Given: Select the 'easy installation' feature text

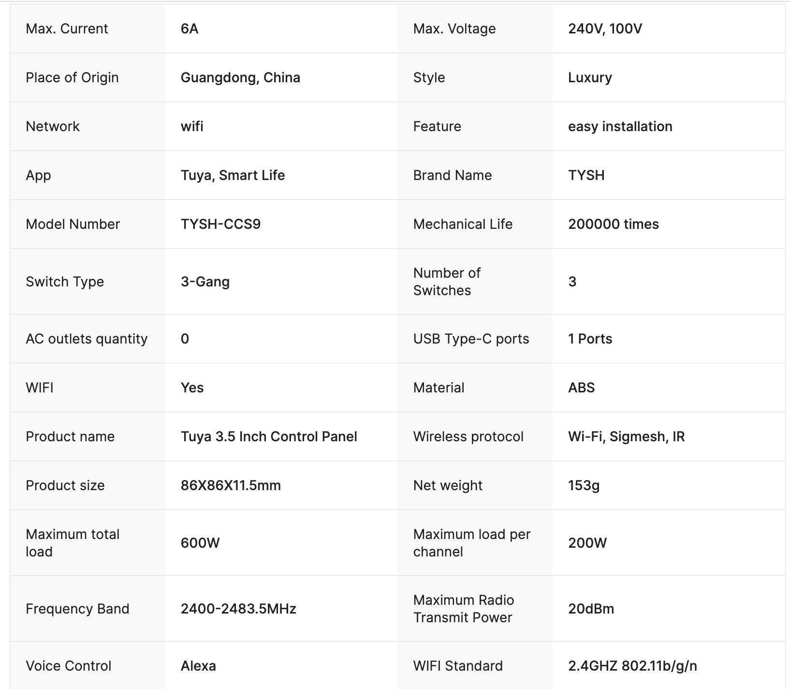Looking at the screenshot, I should [x=620, y=126].
